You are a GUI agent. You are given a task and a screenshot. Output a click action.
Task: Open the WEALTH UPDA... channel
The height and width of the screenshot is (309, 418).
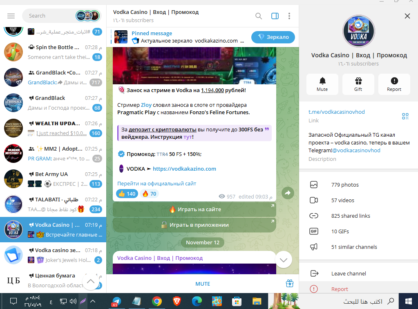pos(53,128)
